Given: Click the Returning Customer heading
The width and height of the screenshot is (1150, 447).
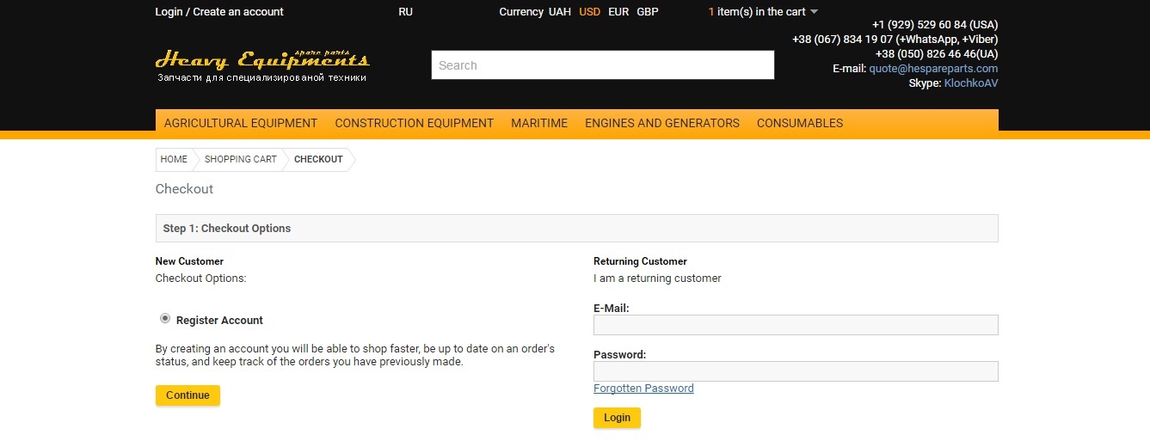Looking at the screenshot, I should pos(640,261).
